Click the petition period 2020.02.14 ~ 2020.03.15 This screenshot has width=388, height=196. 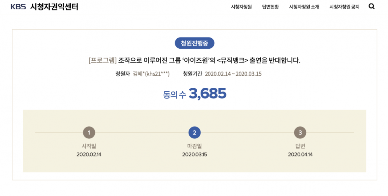point(233,74)
